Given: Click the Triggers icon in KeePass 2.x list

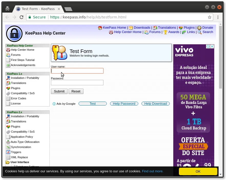Looking at the screenshot, I should (8, 152).
